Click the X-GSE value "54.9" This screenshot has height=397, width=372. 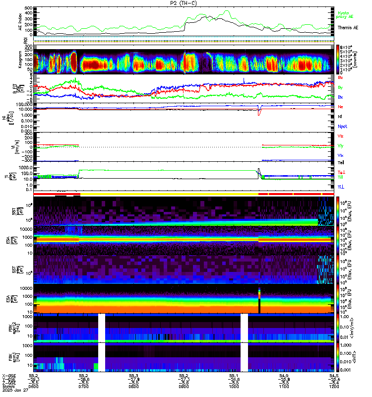284,376
